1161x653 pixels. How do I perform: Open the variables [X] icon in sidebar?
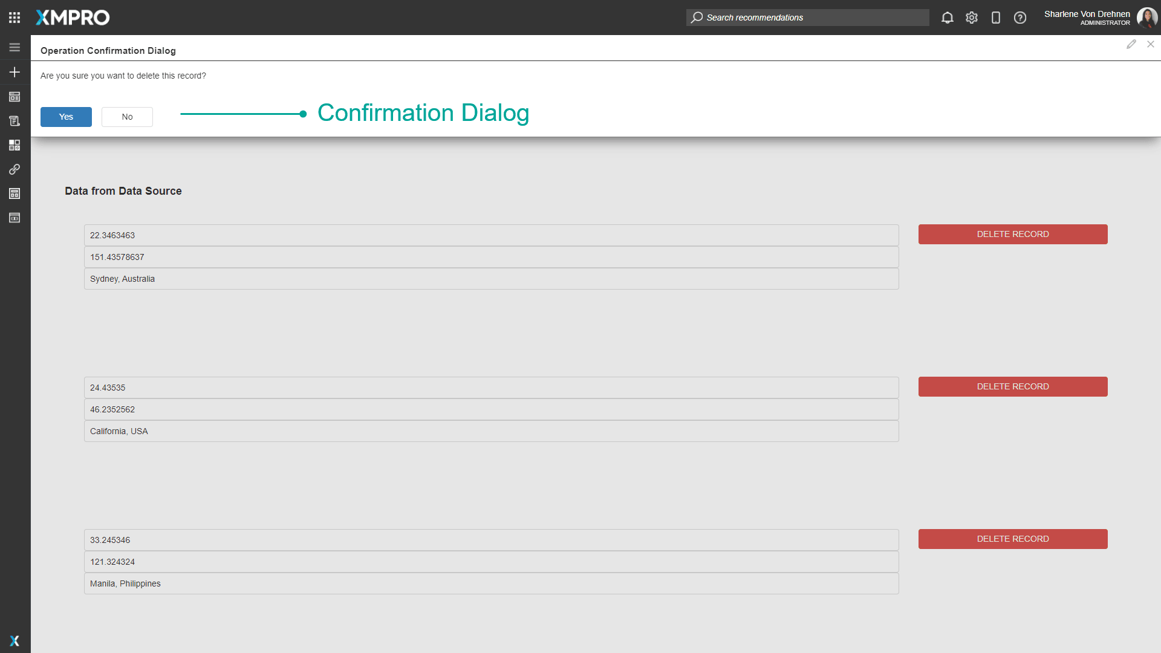point(15,218)
